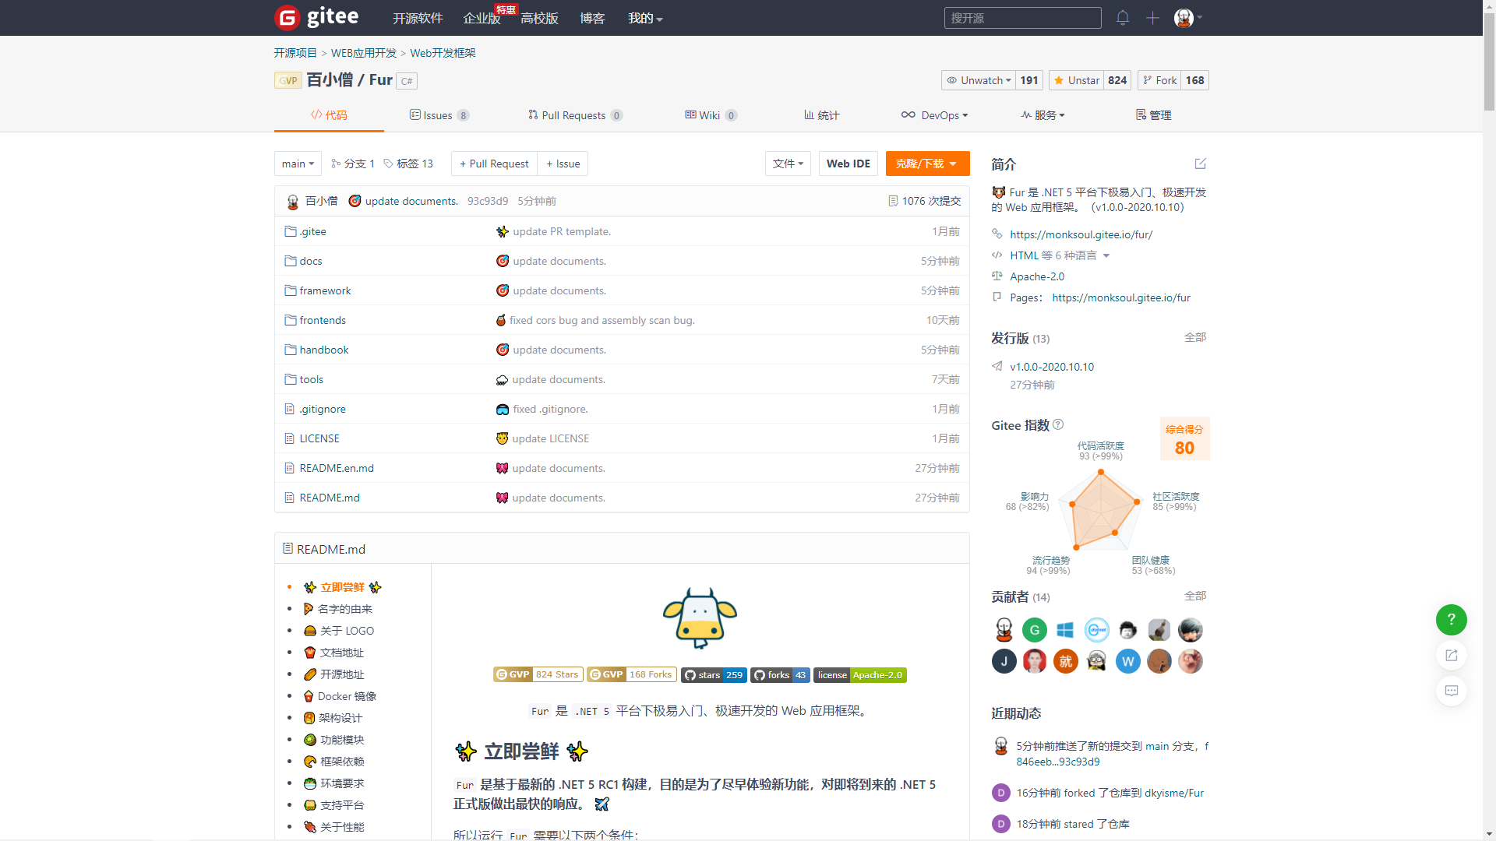
Task: Click the cow logo image in README
Action: (700, 618)
